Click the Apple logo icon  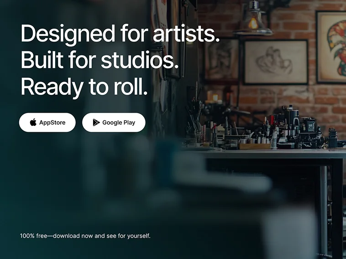pyautogui.click(x=33, y=122)
